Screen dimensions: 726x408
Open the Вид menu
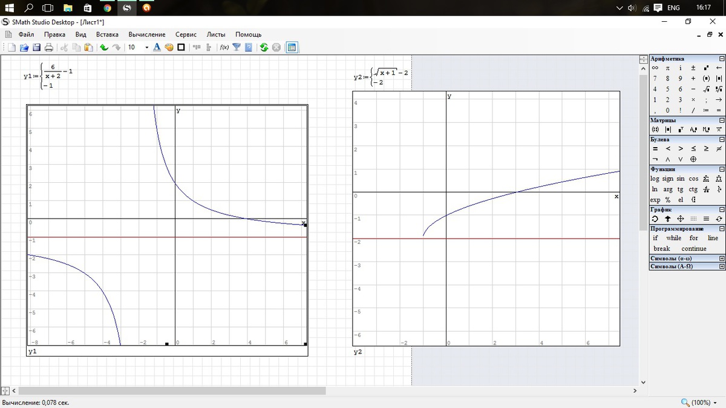point(81,35)
